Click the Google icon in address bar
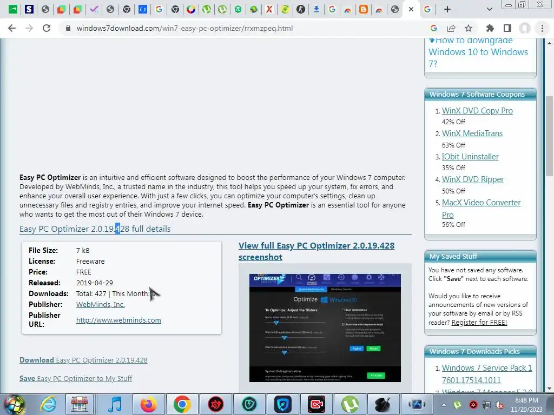 pyautogui.click(x=434, y=28)
